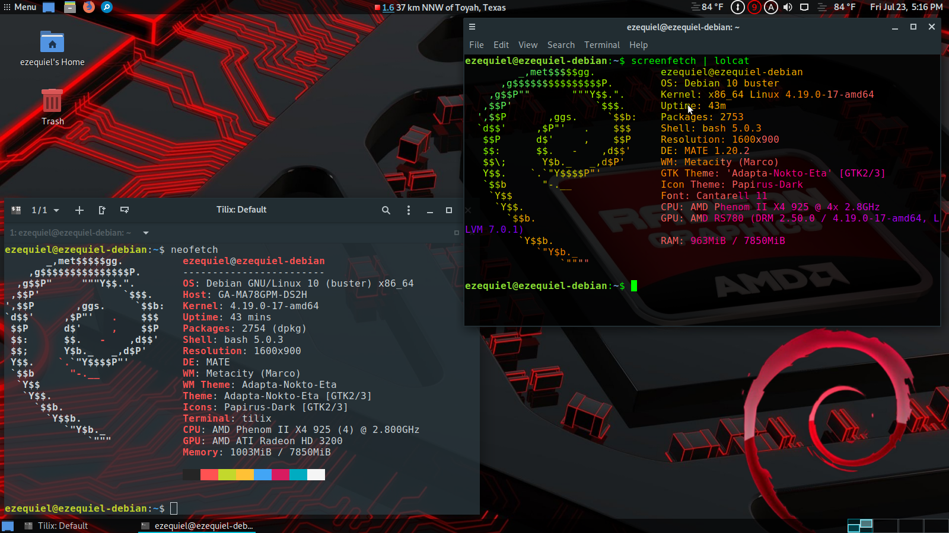The height and width of the screenshot is (533, 949).
Task: Switch to ezequiel@ezequiel-deb taskbar window
Action: 198,526
